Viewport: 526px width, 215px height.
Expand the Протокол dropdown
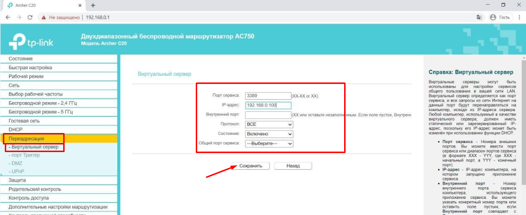pos(269,124)
